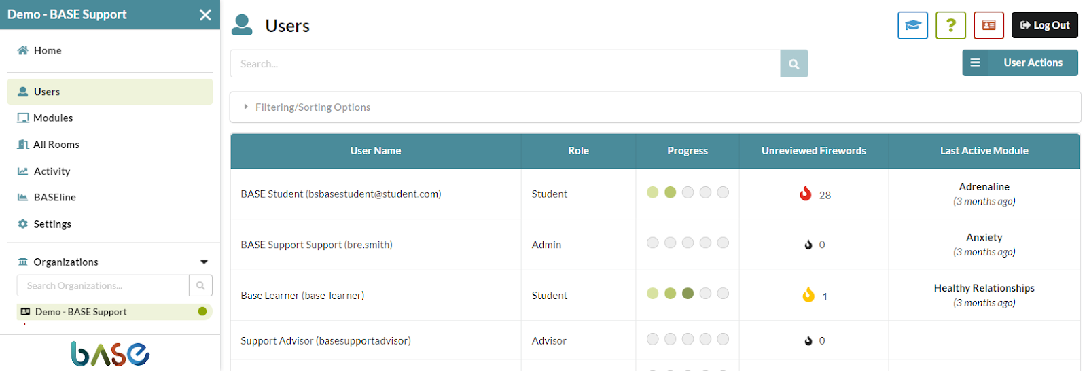1087x371 pixels.
Task: Click the BASEline area chart icon
Action: click(23, 197)
